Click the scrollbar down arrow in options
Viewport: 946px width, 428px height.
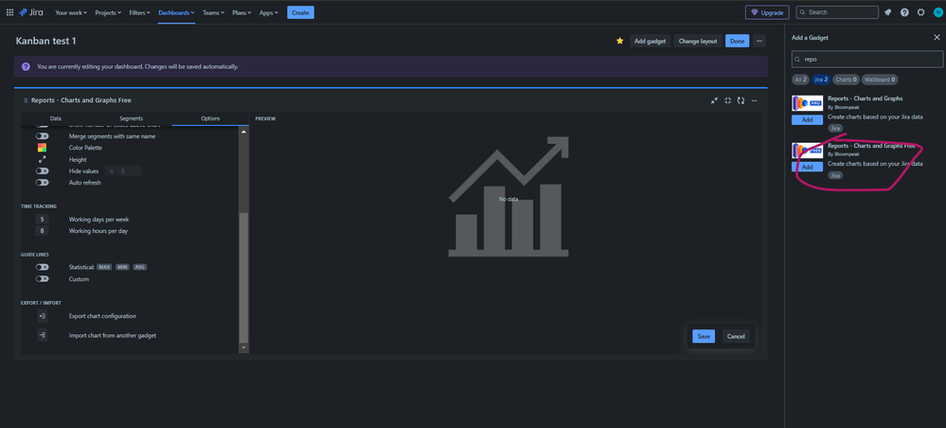click(x=243, y=348)
